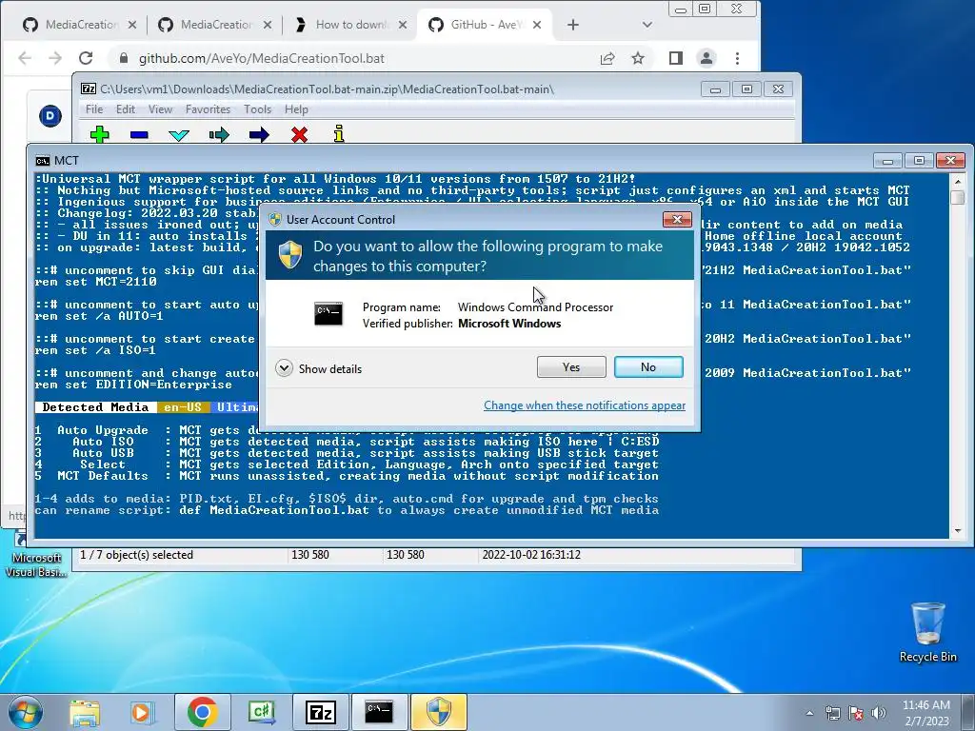Click the Yes button in User Account Control
The image size is (975, 731).
(x=571, y=366)
